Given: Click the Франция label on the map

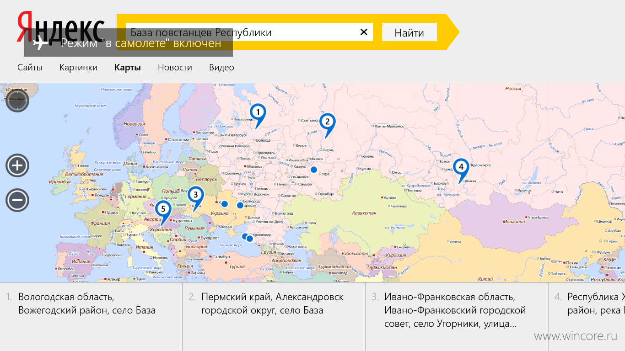Looking at the screenshot, I should tap(100, 223).
